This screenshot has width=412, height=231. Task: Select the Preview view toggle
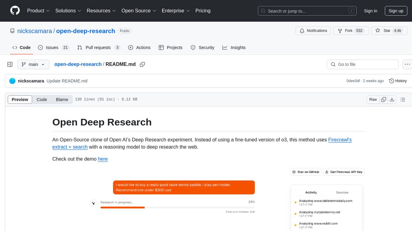coord(20,99)
